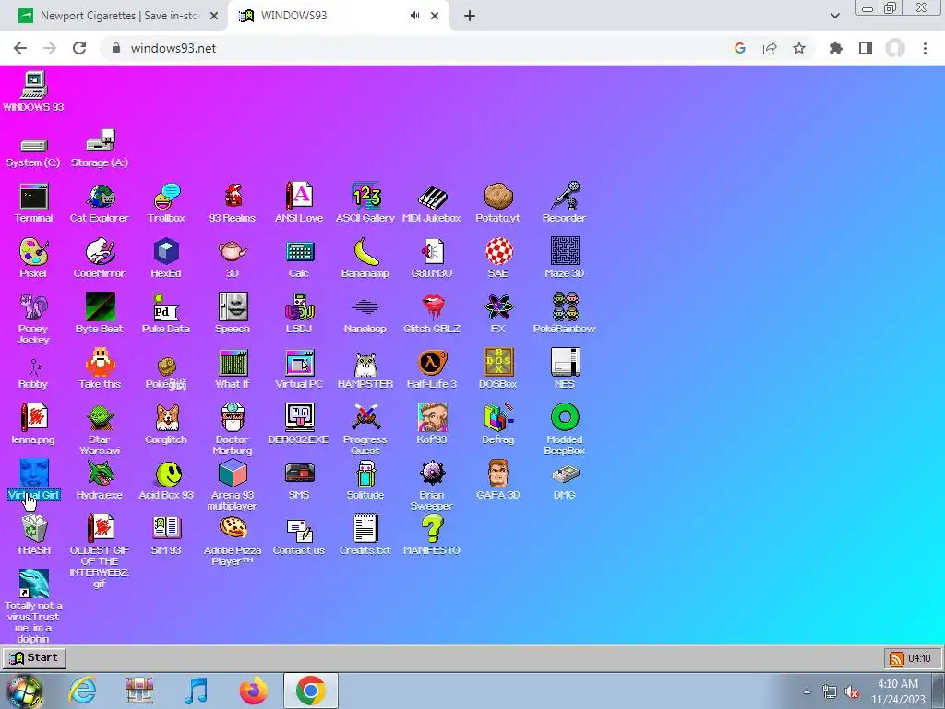Select the 3D teapot icon
The image size is (945, 709).
[x=232, y=258]
